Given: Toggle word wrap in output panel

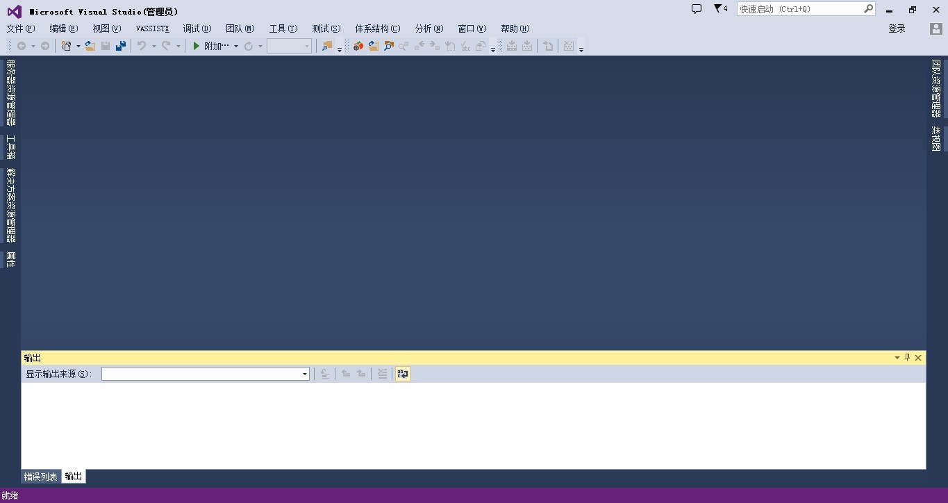Looking at the screenshot, I should point(403,374).
